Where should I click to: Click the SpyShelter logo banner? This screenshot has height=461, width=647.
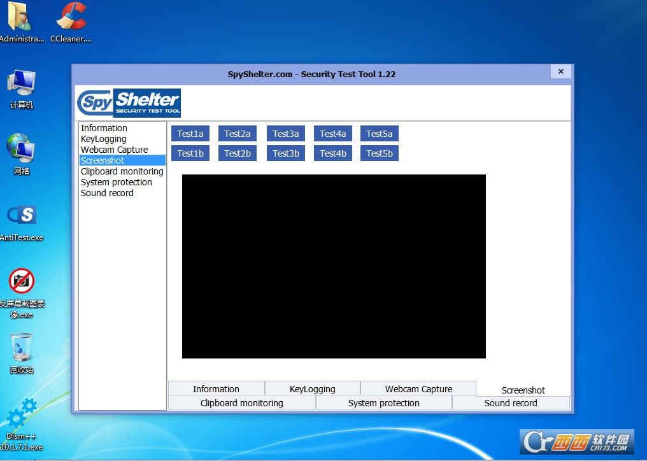(129, 103)
